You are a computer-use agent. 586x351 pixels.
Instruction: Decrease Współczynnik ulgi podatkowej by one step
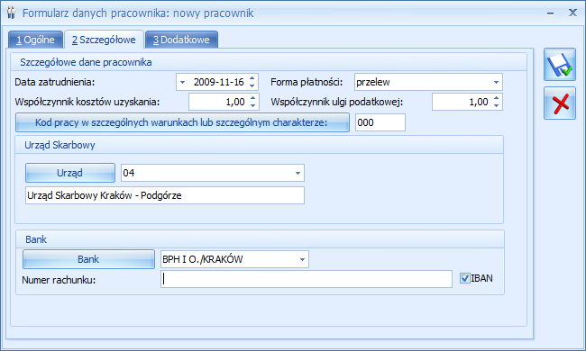[497, 105]
